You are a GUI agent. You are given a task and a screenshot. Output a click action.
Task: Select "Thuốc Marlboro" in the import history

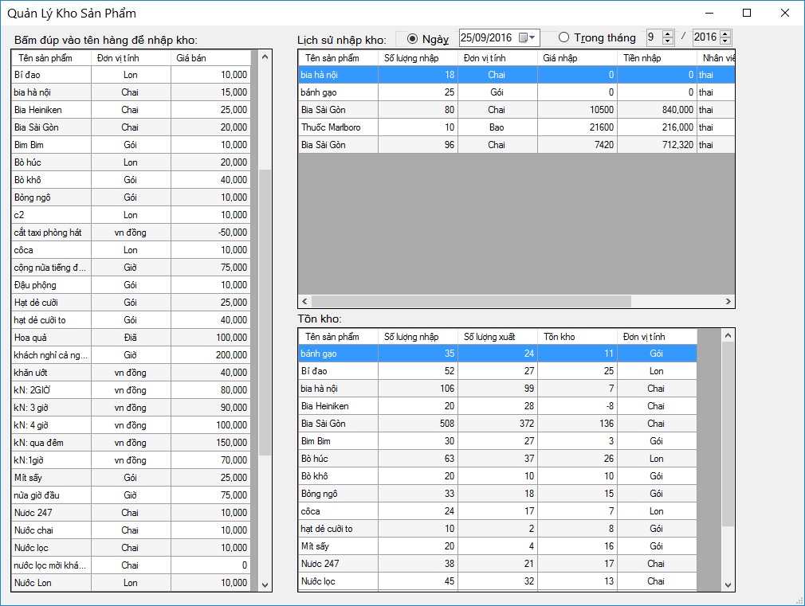(516, 127)
